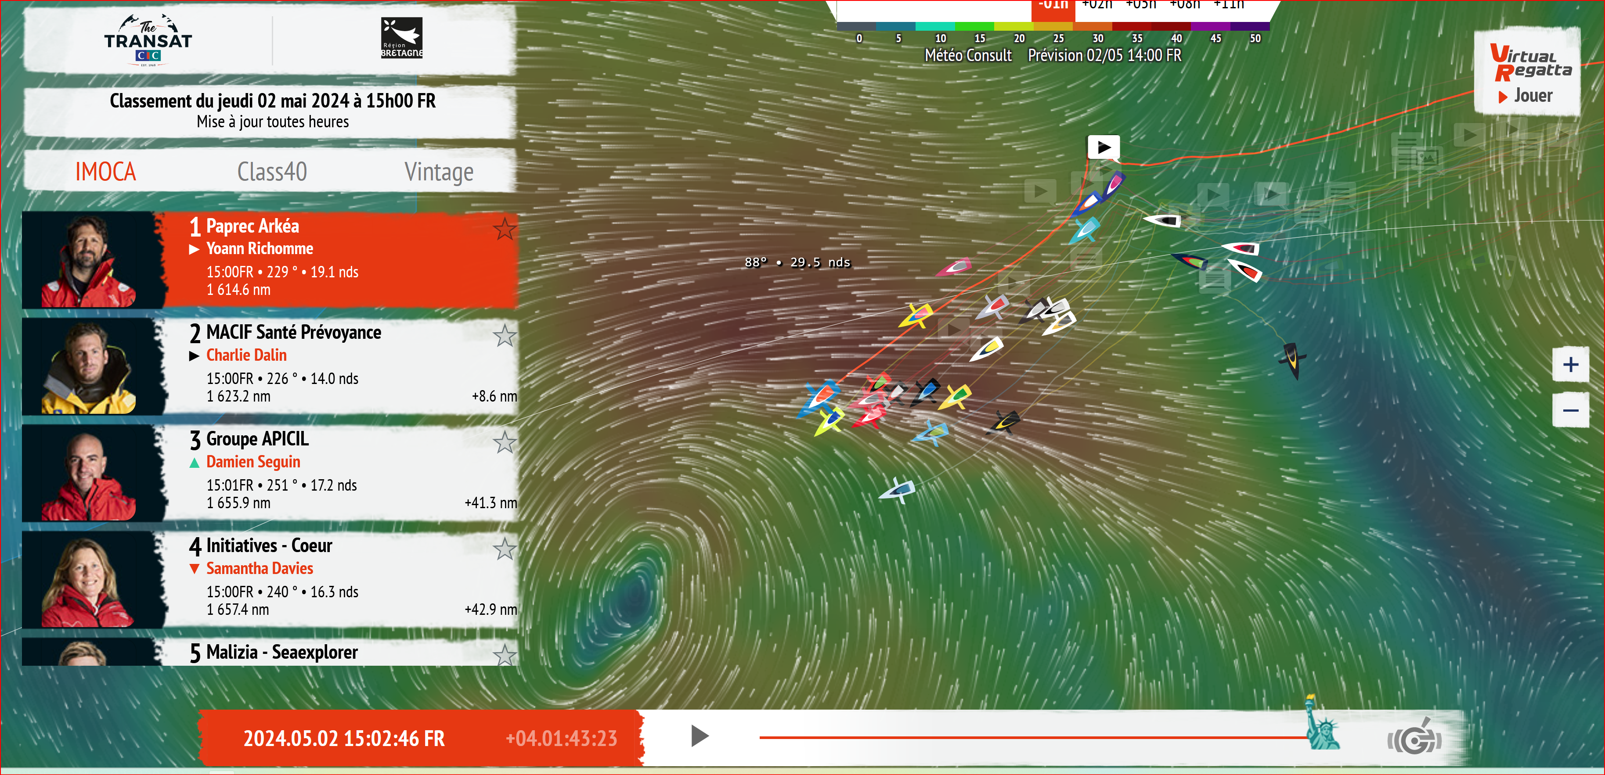The width and height of the screenshot is (1605, 775).
Task: Select the cyan boat below the leaders
Action: point(1085,230)
